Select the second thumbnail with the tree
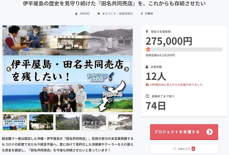Screen dimensions: 229x155 coord(41,122)
